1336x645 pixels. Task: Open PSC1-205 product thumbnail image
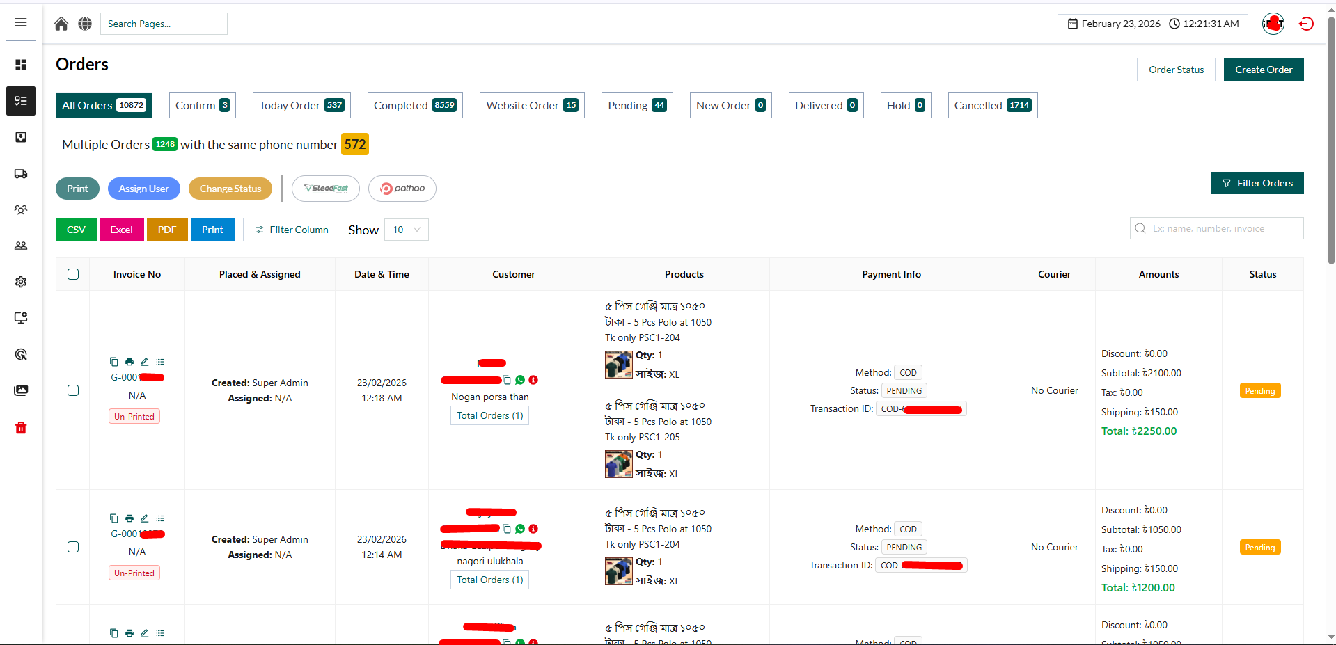(618, 464)
